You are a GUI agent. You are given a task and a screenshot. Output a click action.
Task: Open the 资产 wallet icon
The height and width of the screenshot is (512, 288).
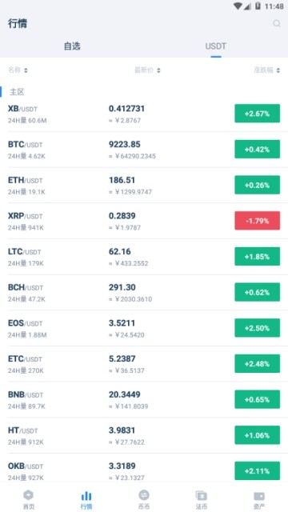pos(259,496)
